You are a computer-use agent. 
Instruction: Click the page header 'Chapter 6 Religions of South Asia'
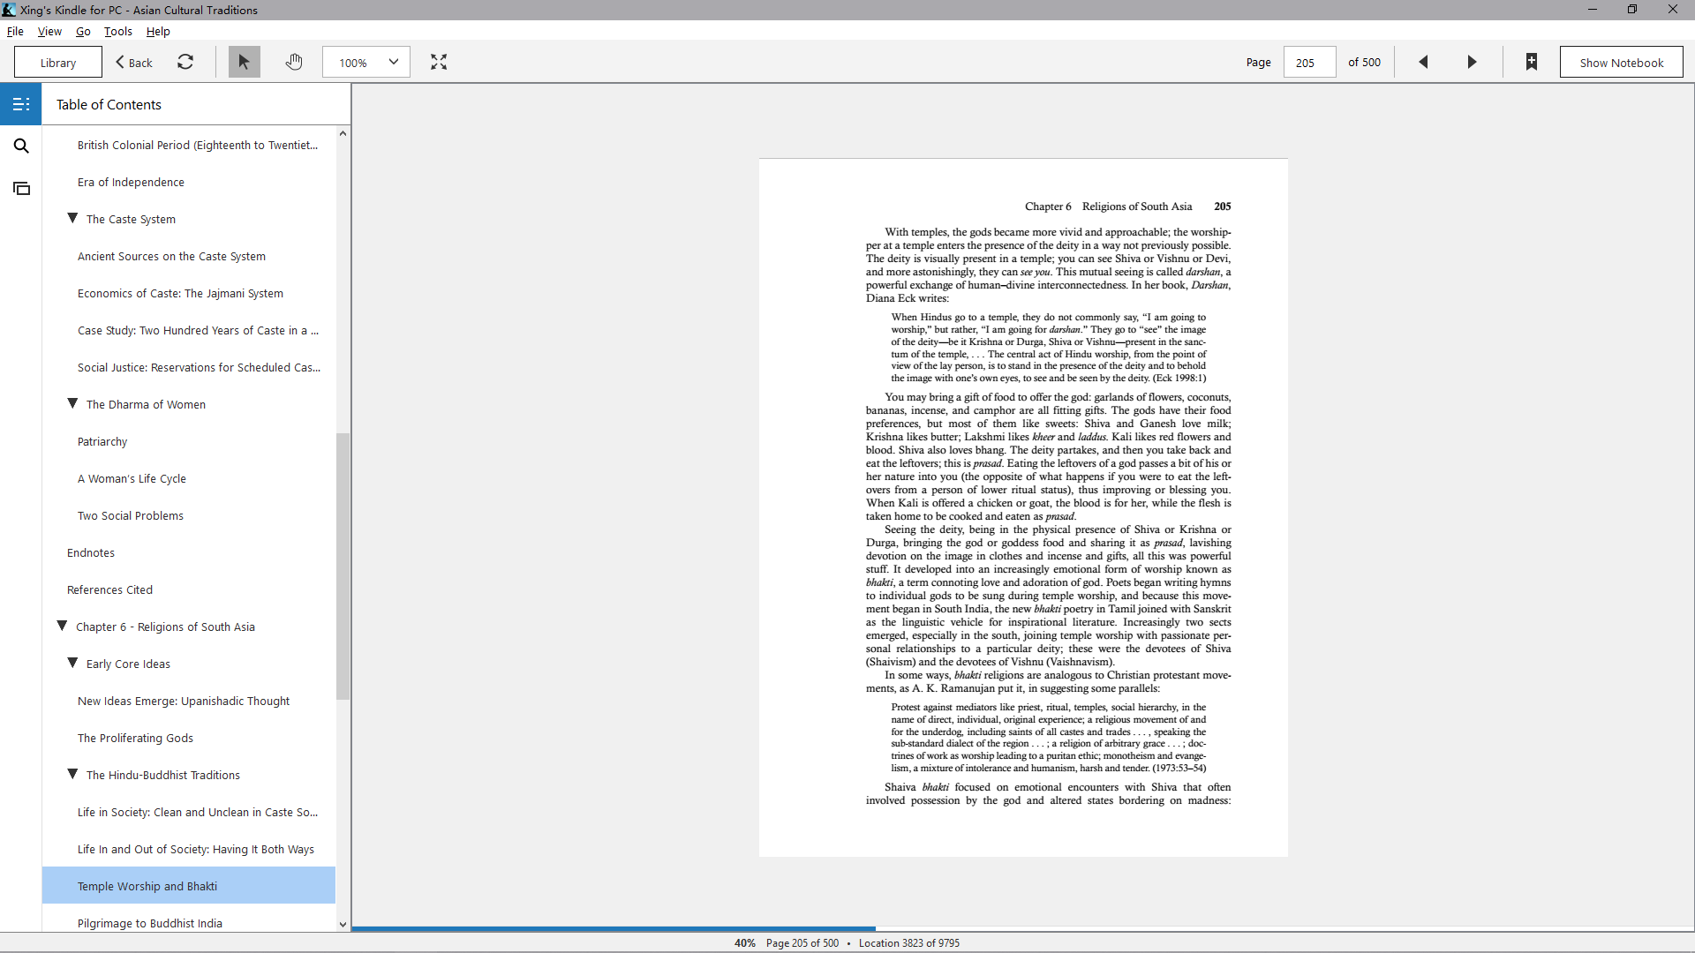coord(1108,206)
